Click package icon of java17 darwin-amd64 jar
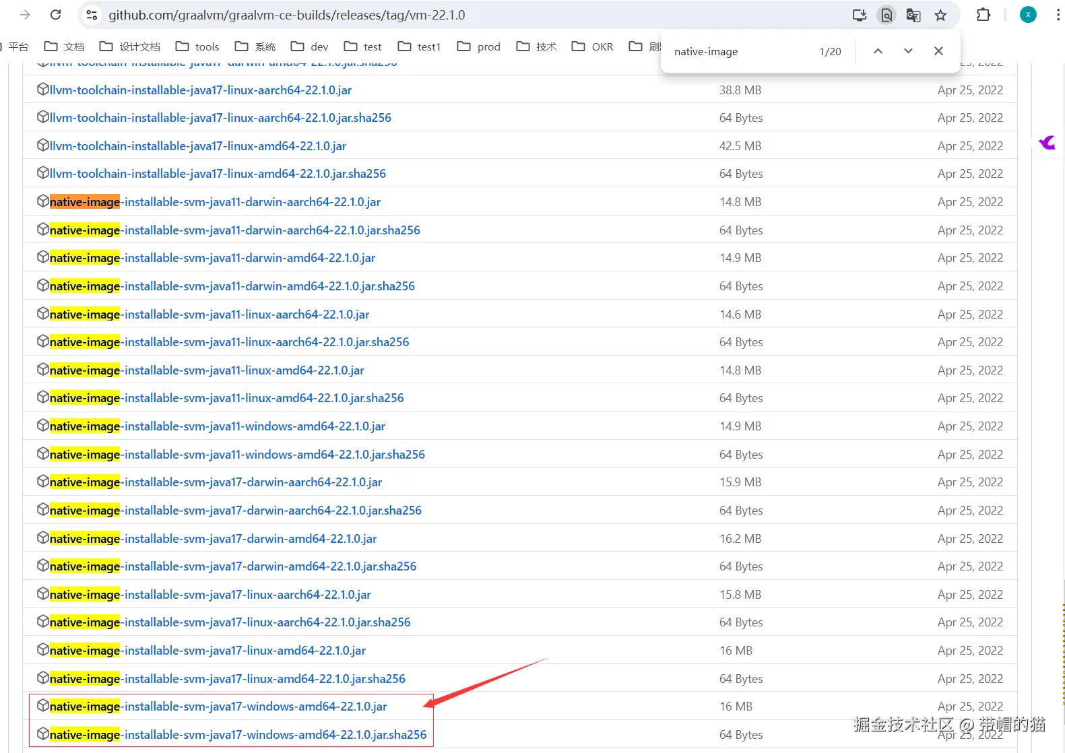 [x=43, y=538]
